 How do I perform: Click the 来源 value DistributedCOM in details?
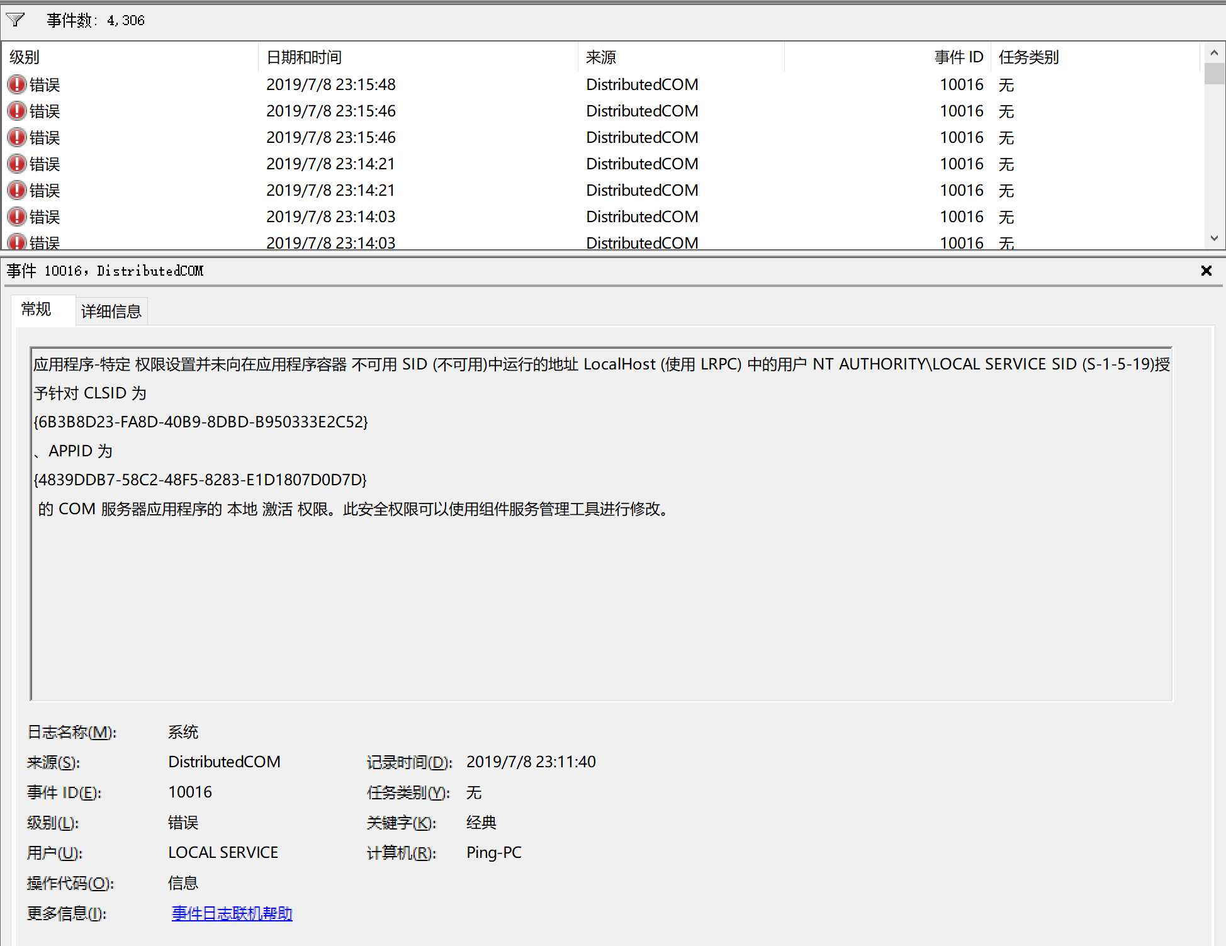[x=224, y=762]
